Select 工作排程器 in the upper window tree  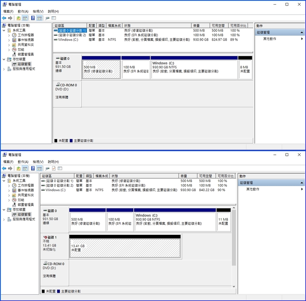(25, 35)
